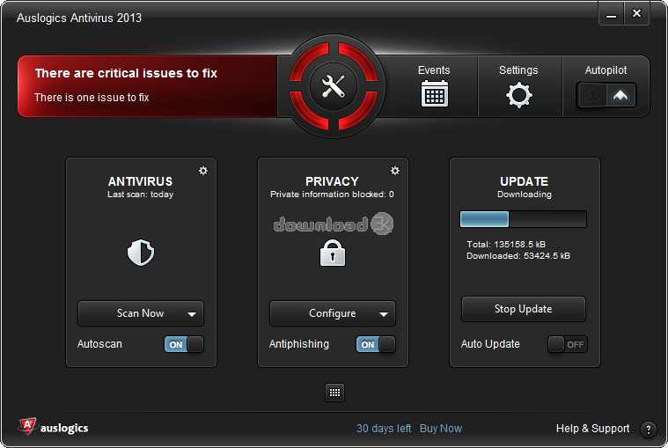The image size is (668, 448).
Task: Click the Events label
Action: [434, 70]
